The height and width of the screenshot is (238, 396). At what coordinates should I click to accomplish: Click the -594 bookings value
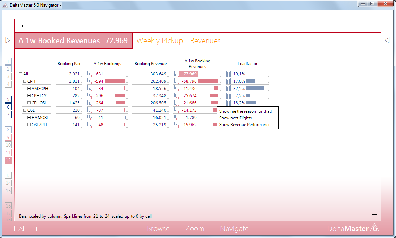pyautogui.click(x=99, y=81)
